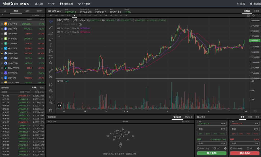Check Post Only in the buy form

click(x=199, y=148)
